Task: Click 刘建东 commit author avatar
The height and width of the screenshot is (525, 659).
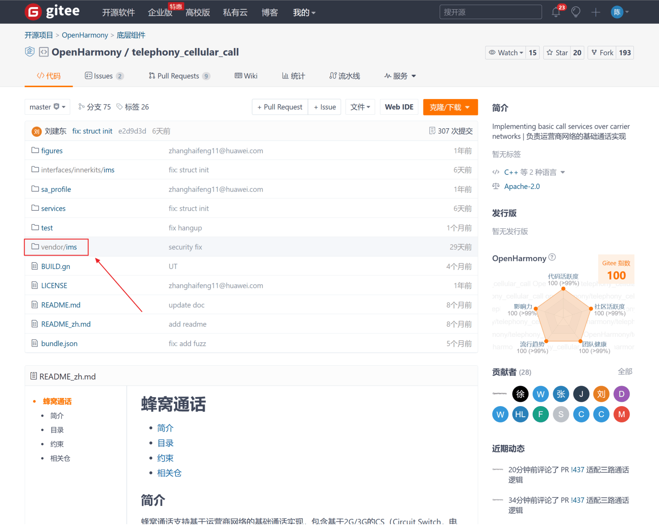Action: (37, 131)
